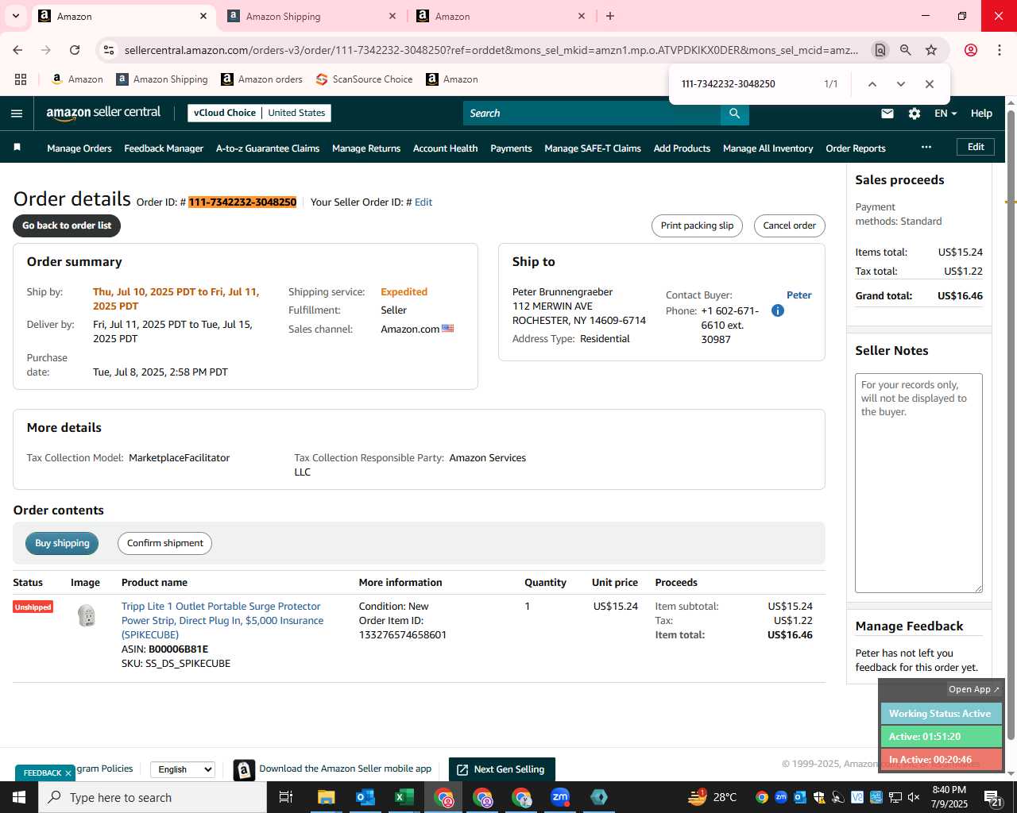The height and width of the screenshot is (813, 1017).
Task: Open Add Products in nav bar
Action: coord(682,148)
